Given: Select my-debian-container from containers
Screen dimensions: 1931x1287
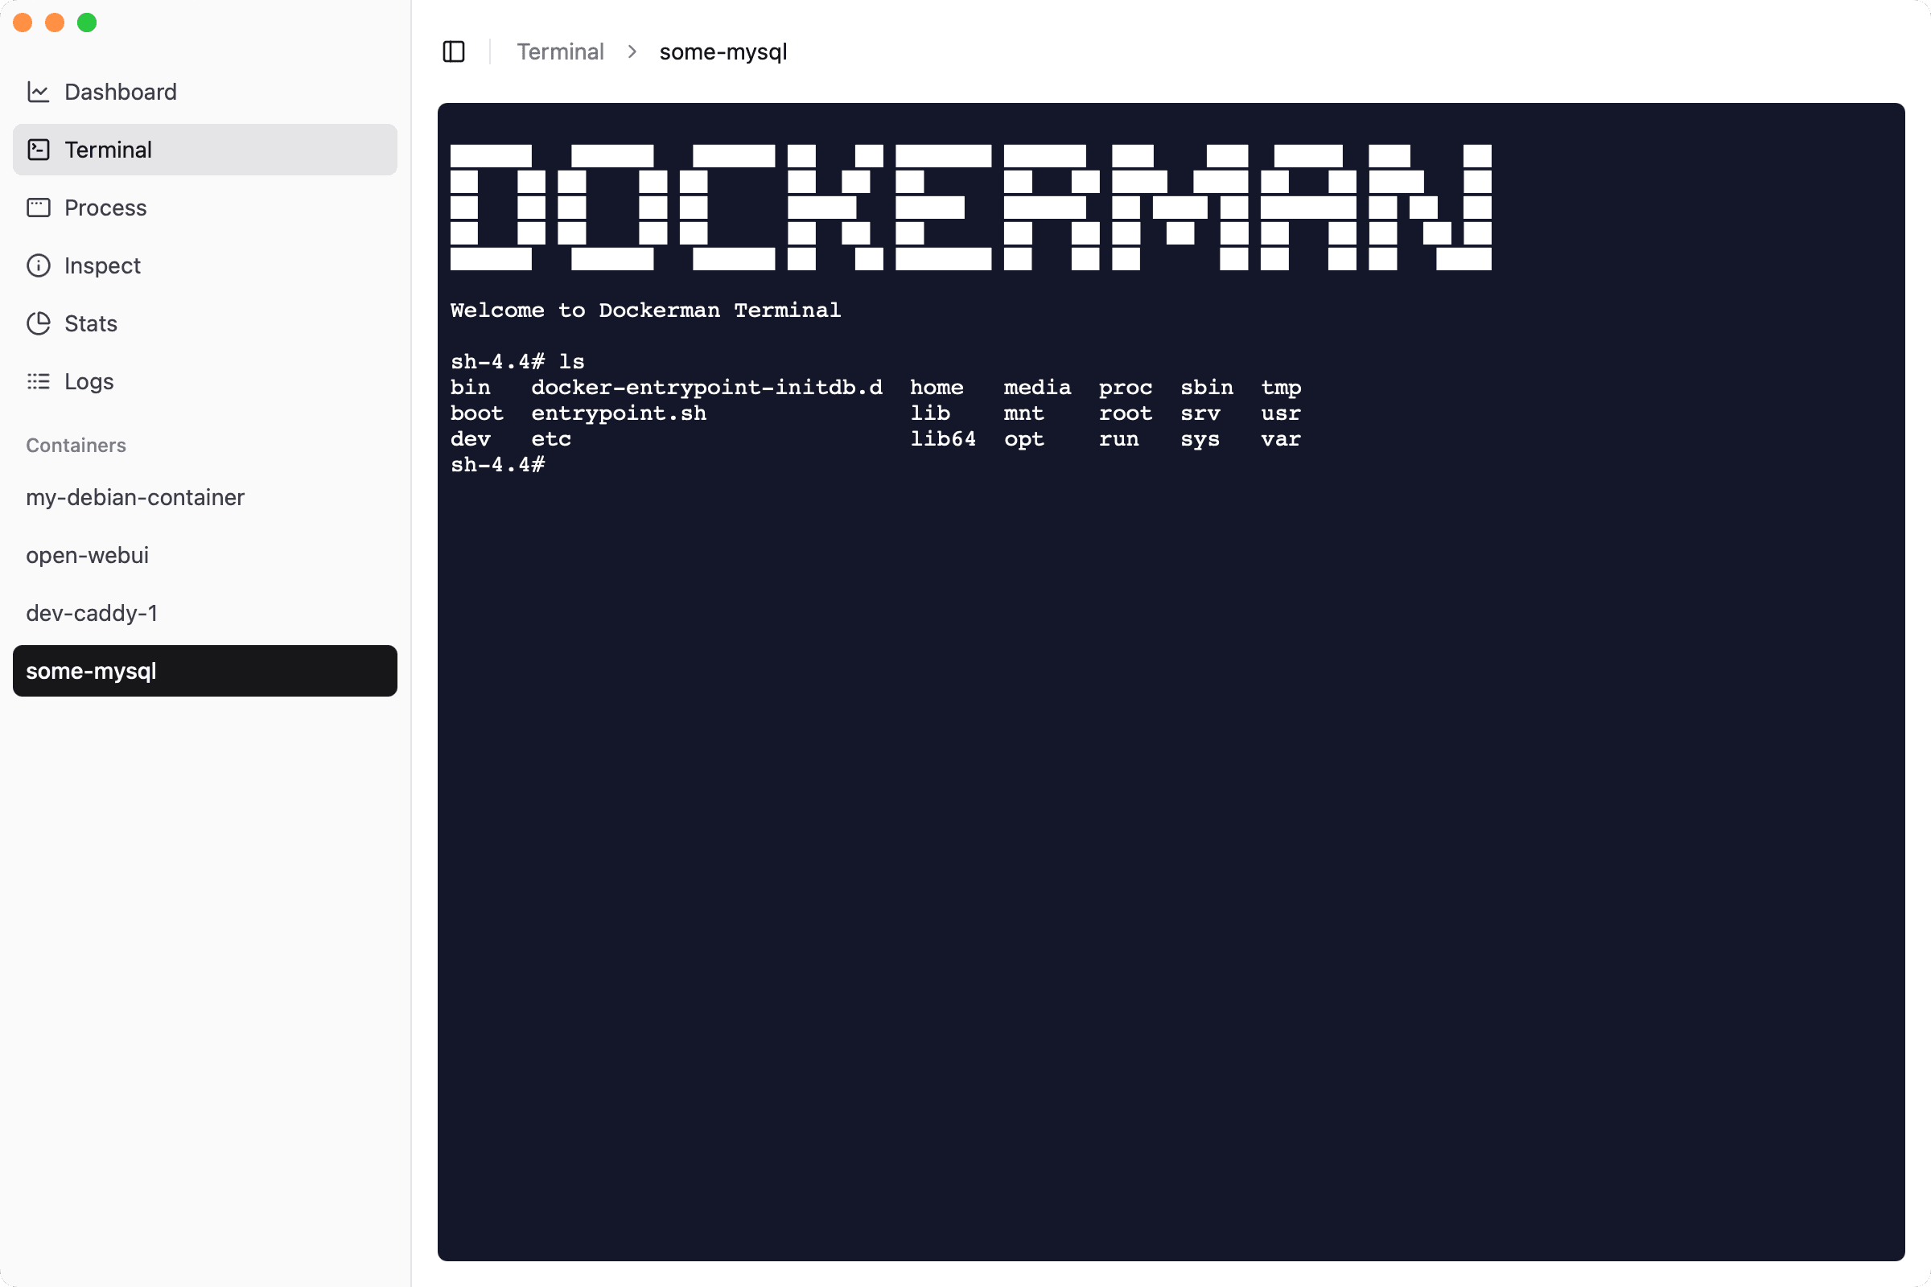Looking at the screenshot, I should point(135,497).
